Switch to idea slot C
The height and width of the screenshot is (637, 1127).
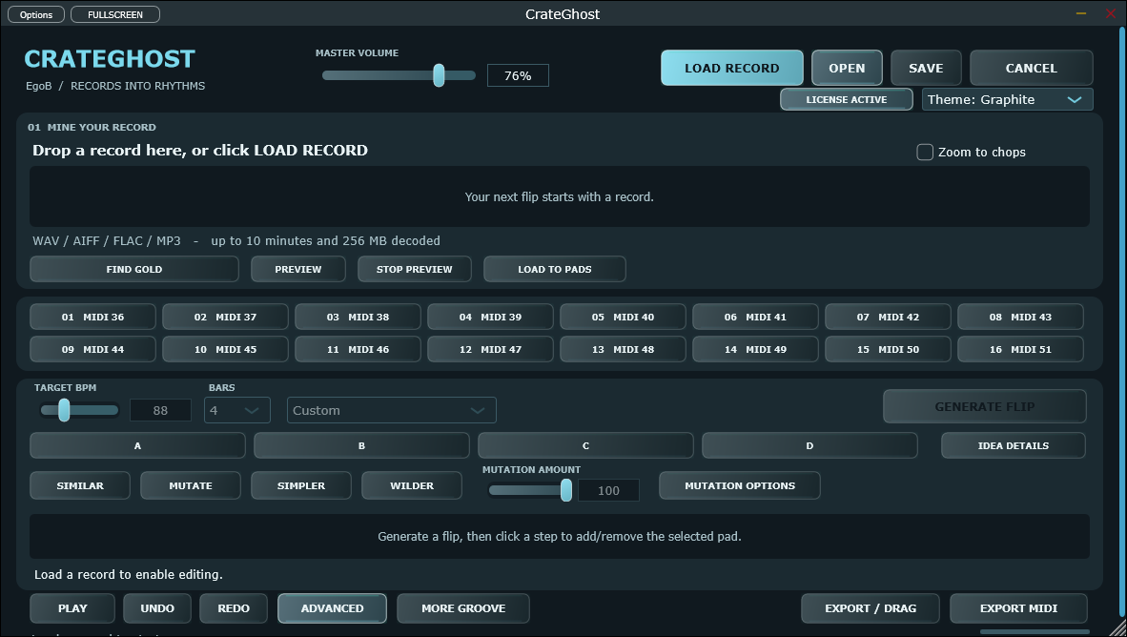[x=585, y=445]
